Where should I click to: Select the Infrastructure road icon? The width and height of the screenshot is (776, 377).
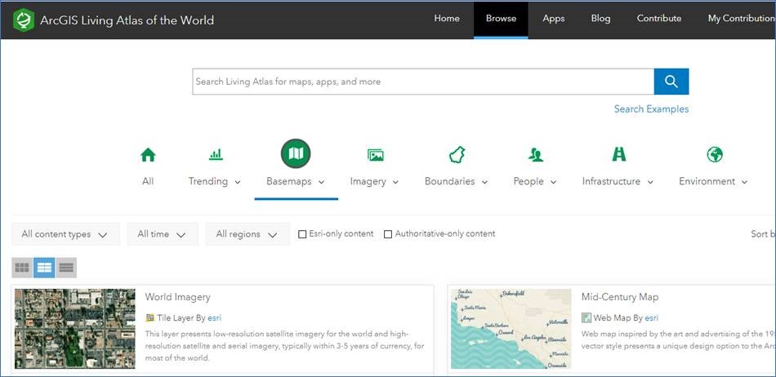pos(619,155)
